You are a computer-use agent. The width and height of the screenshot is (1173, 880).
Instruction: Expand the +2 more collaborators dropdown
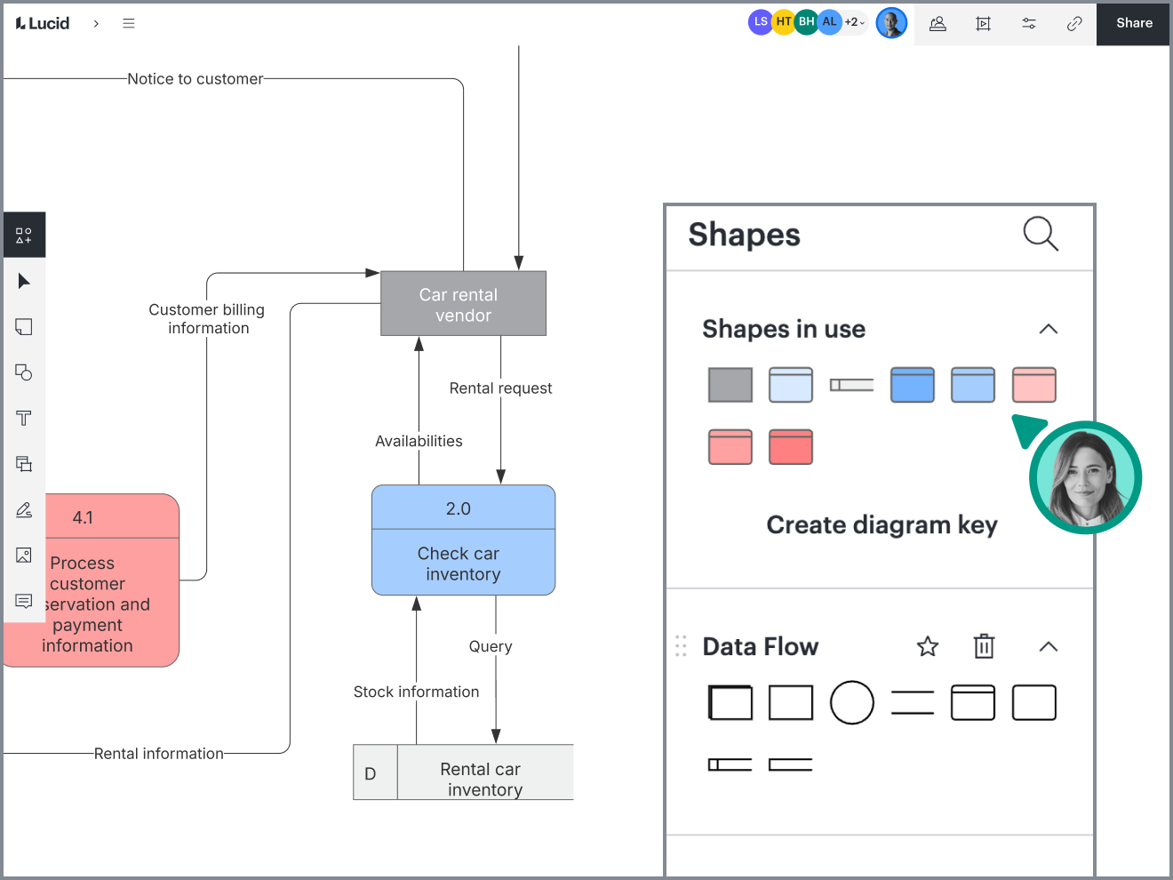point(854,22)
